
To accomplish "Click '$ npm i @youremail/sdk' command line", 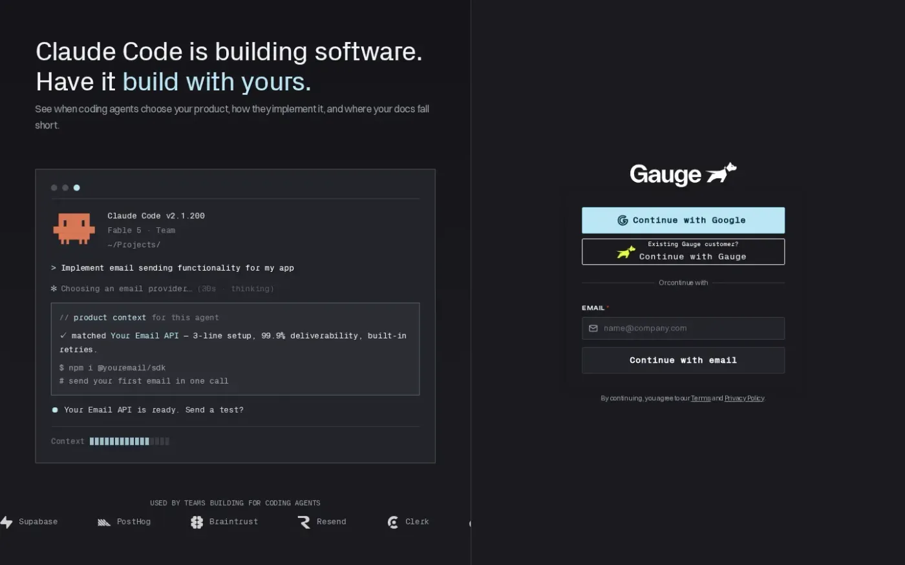I will pos(112,367).
